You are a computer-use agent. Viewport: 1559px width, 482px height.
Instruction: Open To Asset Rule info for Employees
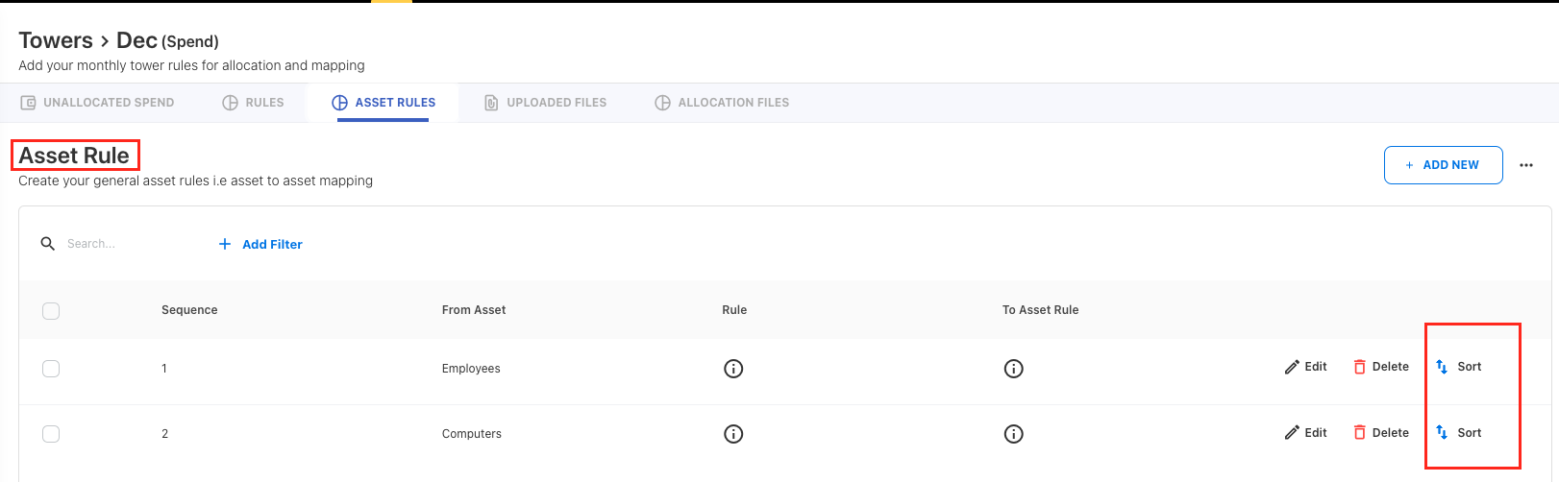pyautogui.click(x=1013, y=369)
